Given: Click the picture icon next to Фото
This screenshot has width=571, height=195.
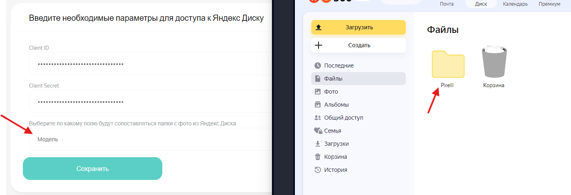Looking at the screenshot, I should coord(318,92).
